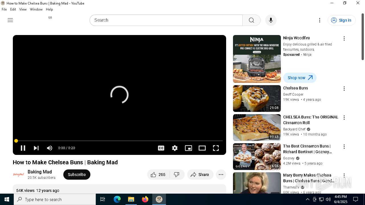The width and height of the screenshot is (365, 205).
Task: Open the File menu
Action: click(4, 9)
